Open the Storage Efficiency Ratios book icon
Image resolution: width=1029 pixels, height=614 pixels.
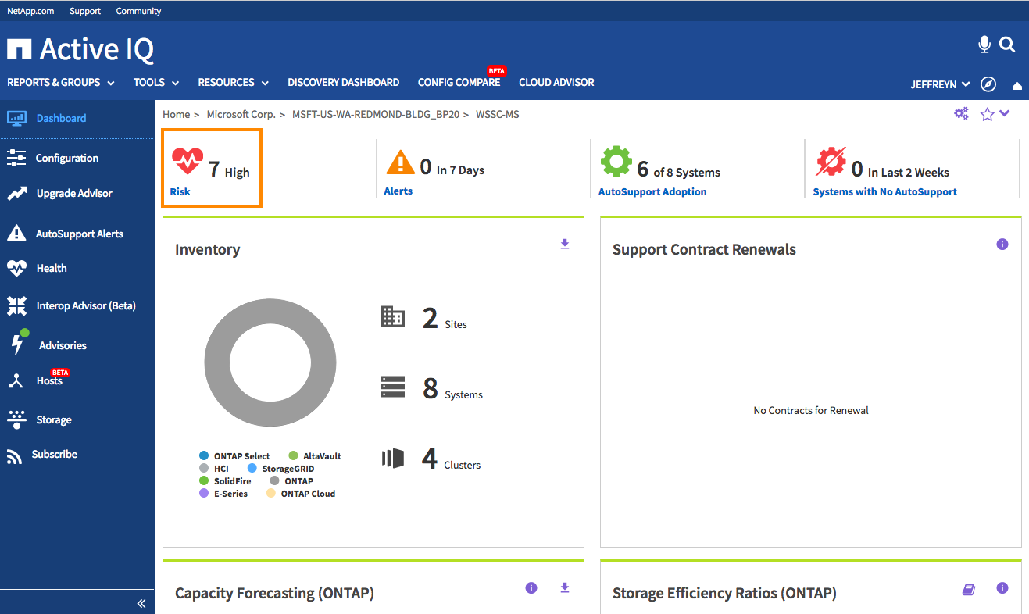point(969,590)
